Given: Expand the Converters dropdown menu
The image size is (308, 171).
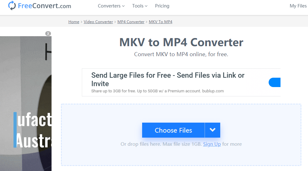Looking at the screenshot, I should pyautogui.click(x=111, y=6).
